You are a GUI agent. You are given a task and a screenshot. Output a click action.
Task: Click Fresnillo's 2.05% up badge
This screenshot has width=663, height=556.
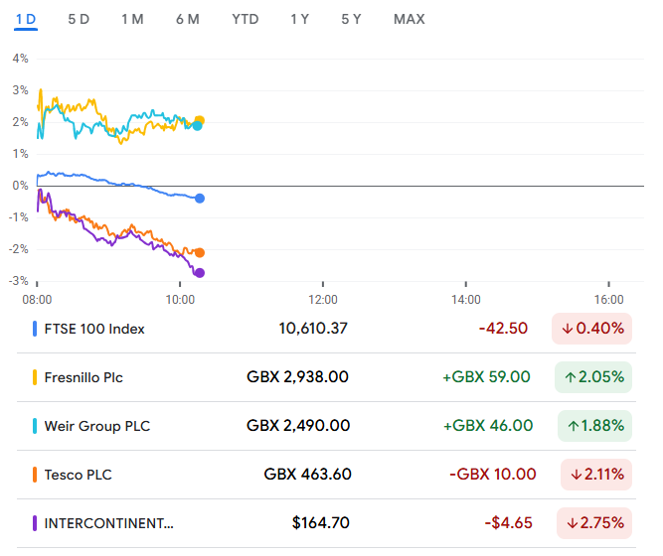click(x=593, y=377)
